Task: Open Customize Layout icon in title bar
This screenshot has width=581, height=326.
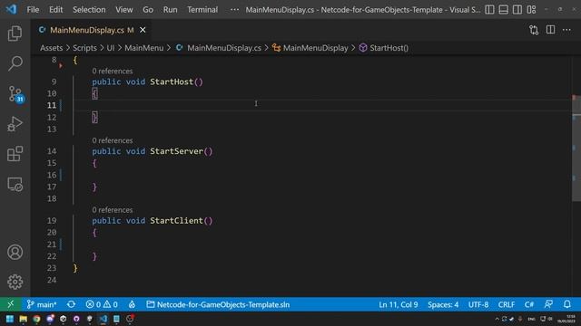Action: click(531, 10)
